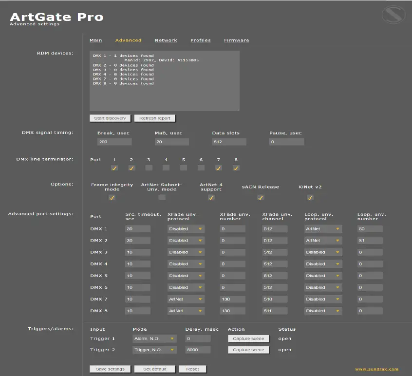Open DMX 8 XFade unv. protocol dropdown
This screenshot has height=376, width=412.
[186, 311]
